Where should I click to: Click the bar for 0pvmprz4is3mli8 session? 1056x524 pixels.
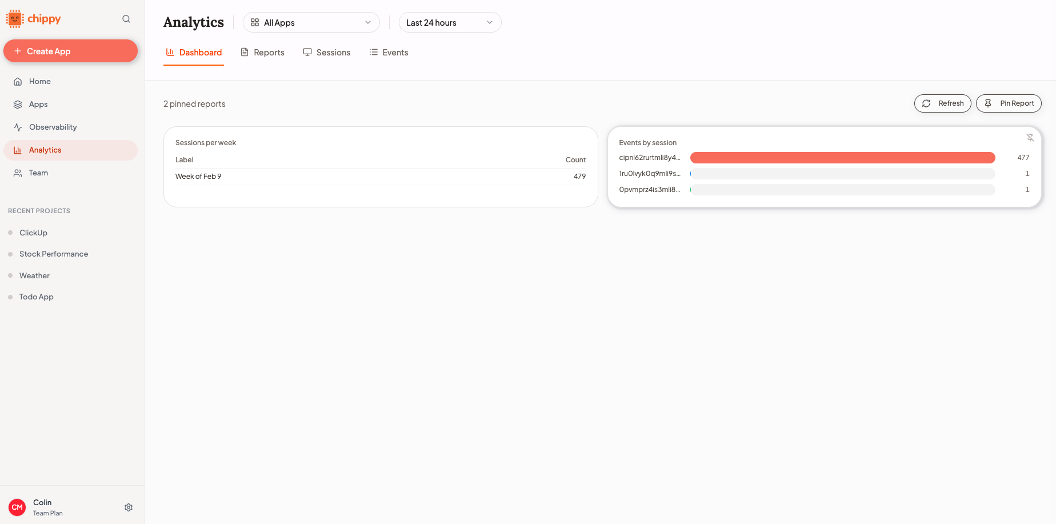[843, 190]
